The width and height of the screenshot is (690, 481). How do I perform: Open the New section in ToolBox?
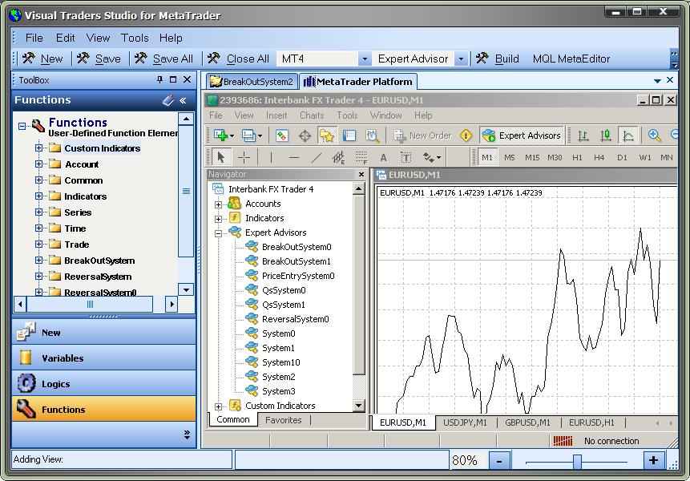[104, 332]
